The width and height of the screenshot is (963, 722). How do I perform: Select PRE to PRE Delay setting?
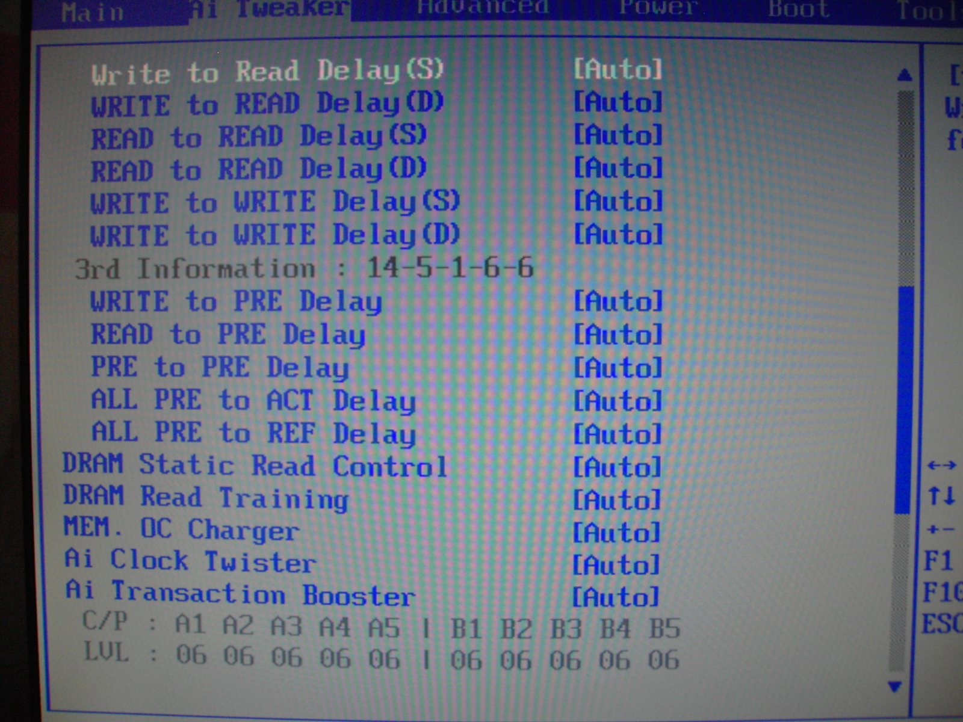pos(220,368)
